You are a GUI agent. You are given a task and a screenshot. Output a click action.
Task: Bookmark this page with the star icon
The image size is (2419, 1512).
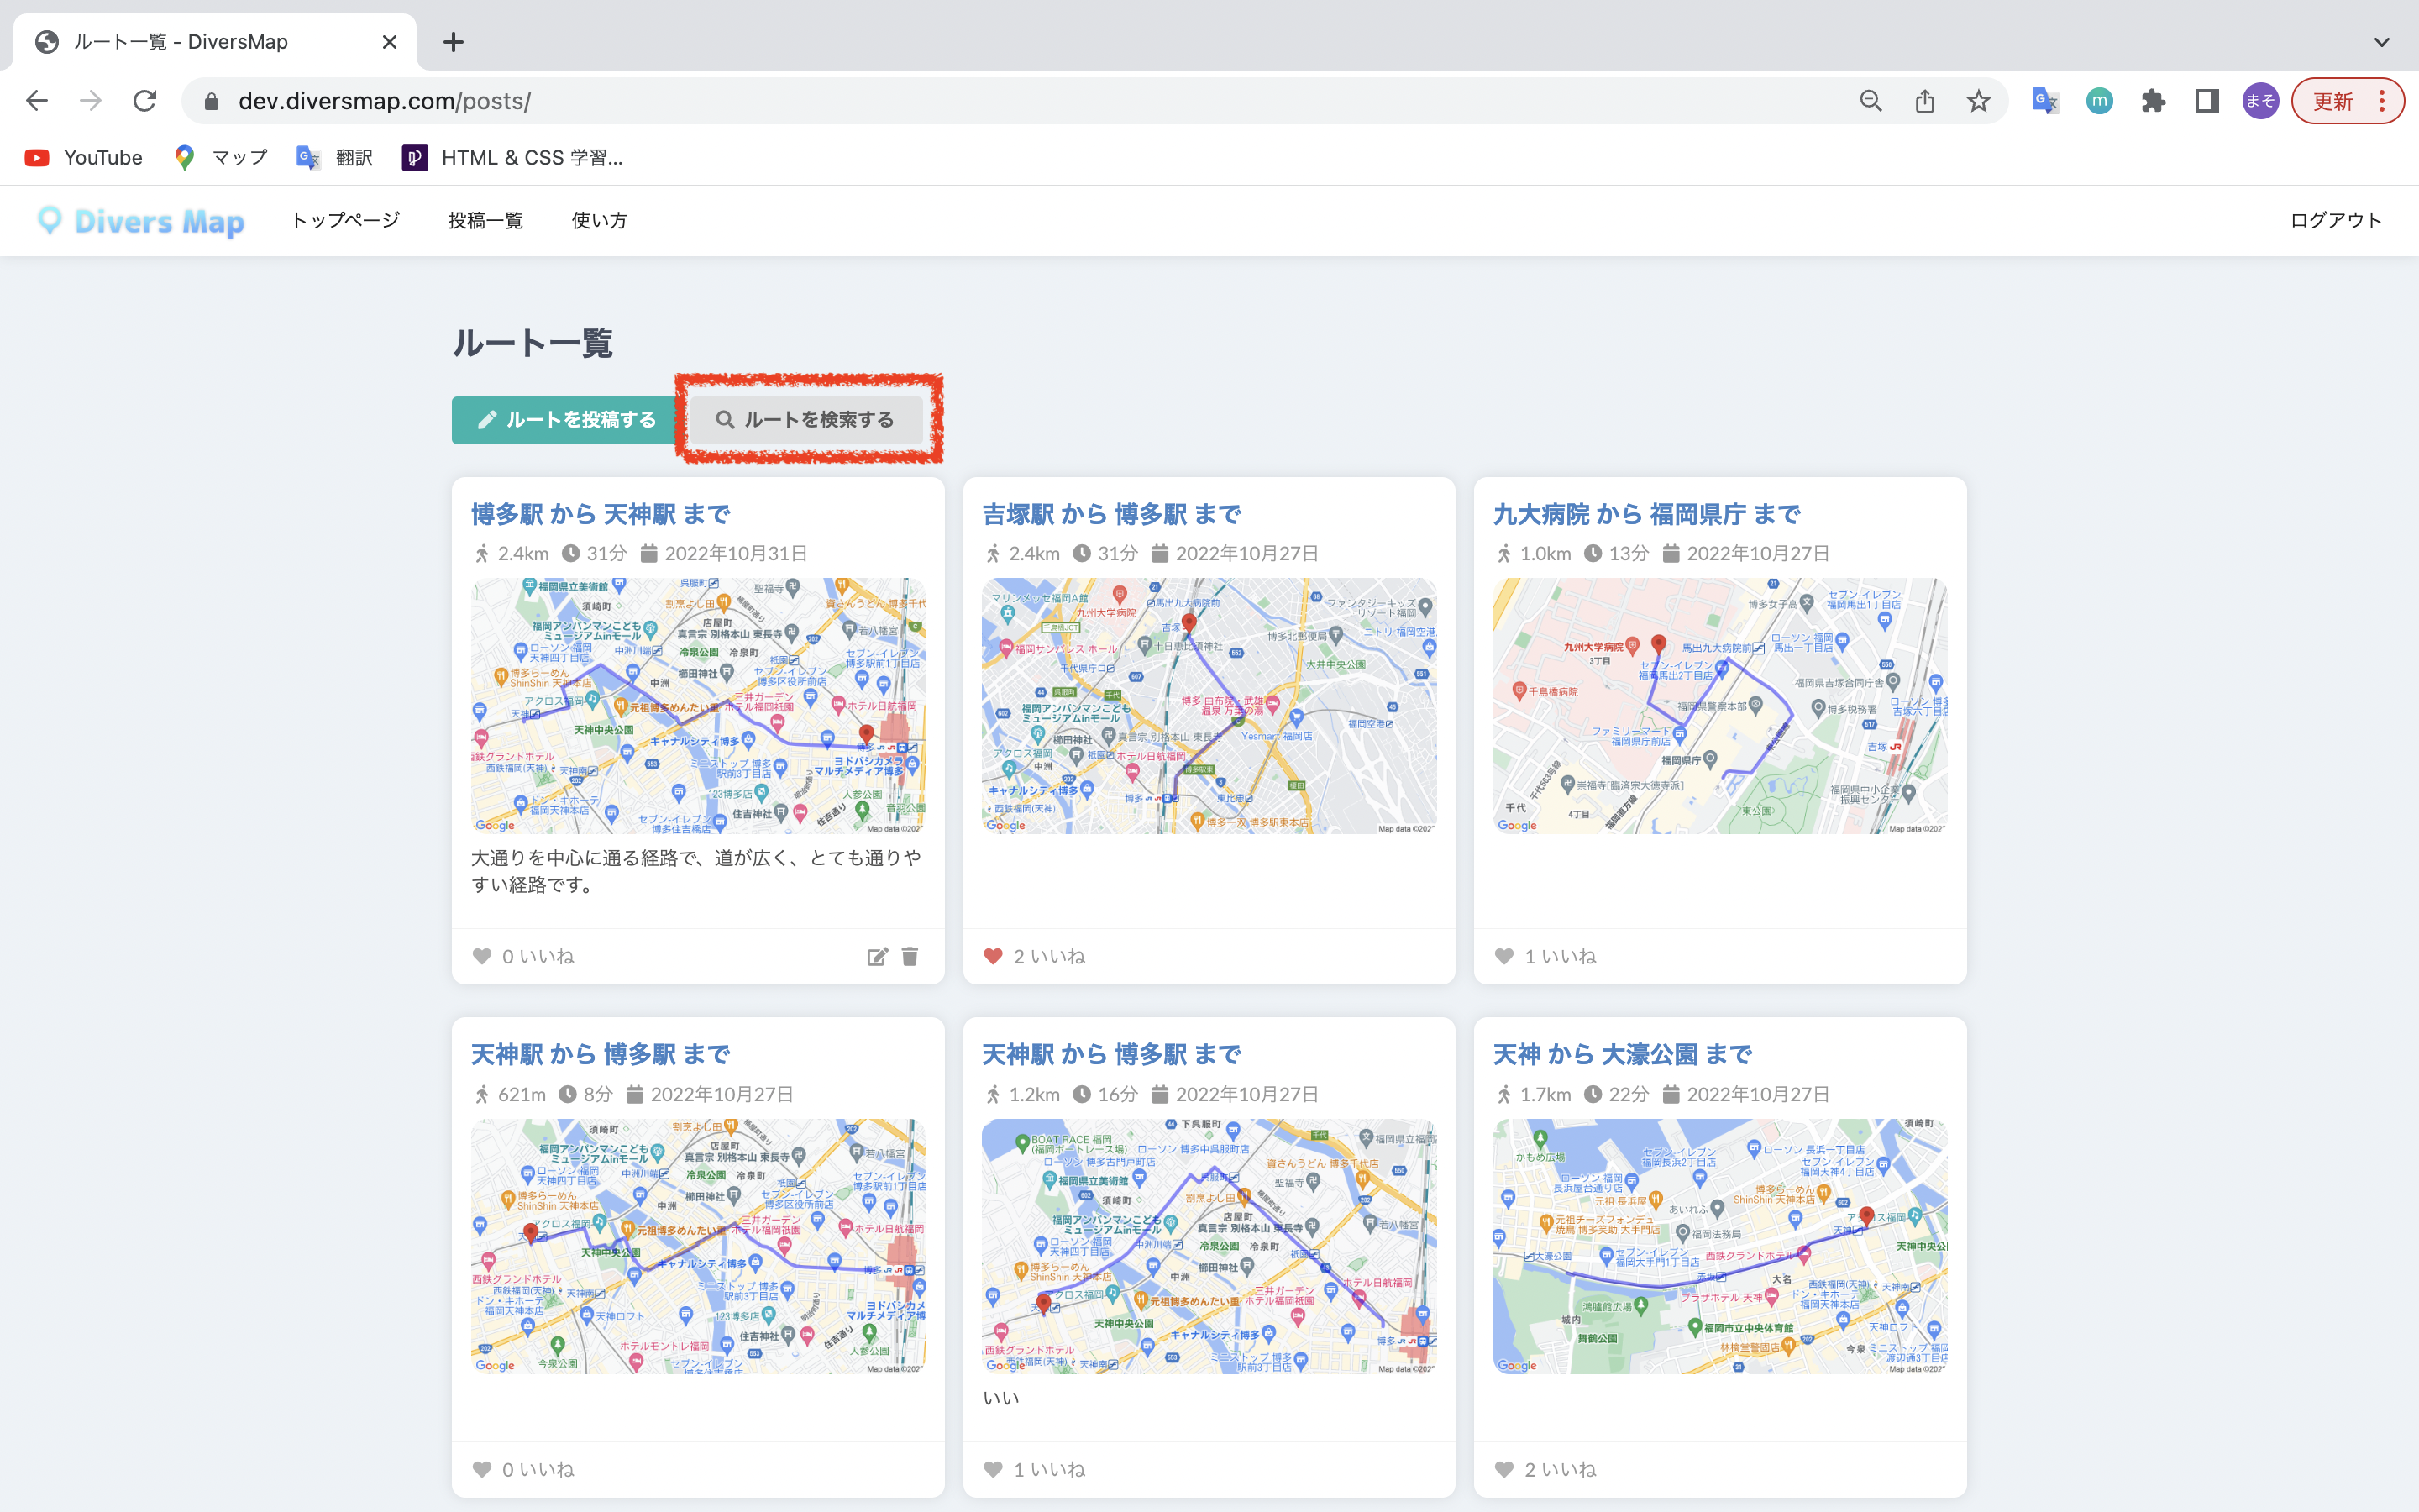click(x=1978, y=101)
